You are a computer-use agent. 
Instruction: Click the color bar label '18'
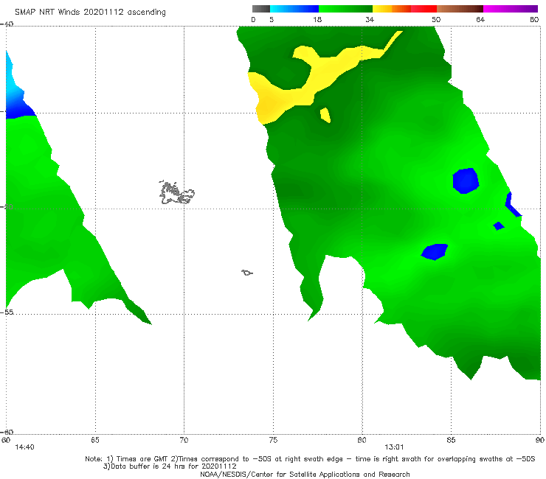[317, 19]
